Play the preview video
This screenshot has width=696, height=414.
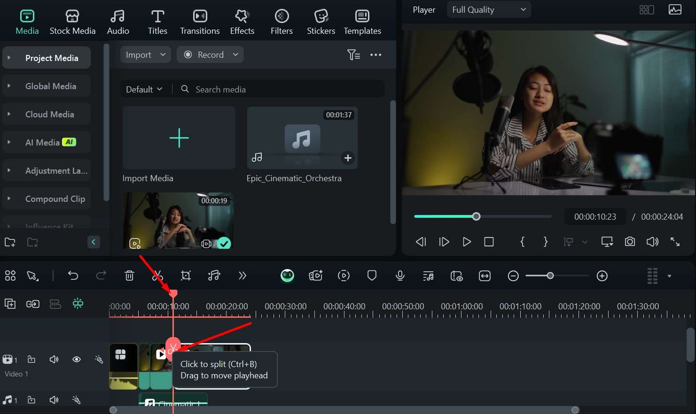(467, 242)
